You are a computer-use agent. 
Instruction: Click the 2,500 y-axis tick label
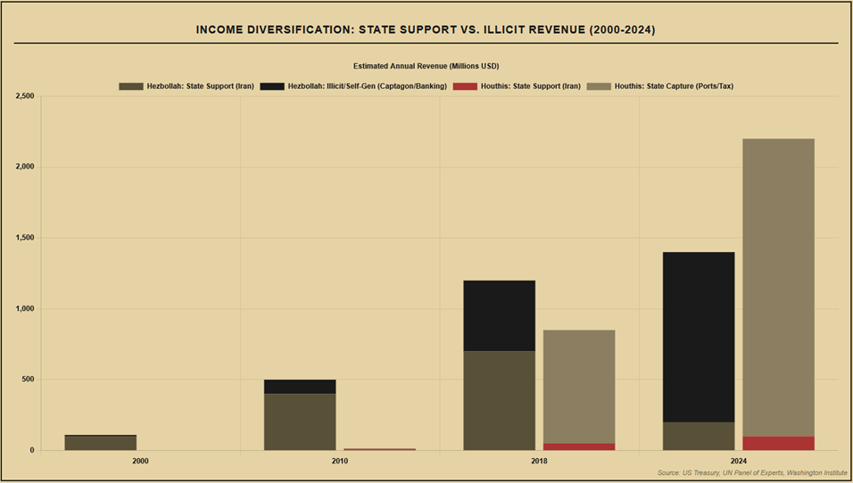(25, 96)
